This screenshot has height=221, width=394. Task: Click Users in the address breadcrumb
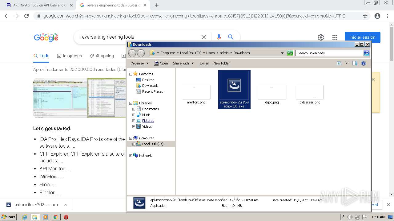click(211, 53)
